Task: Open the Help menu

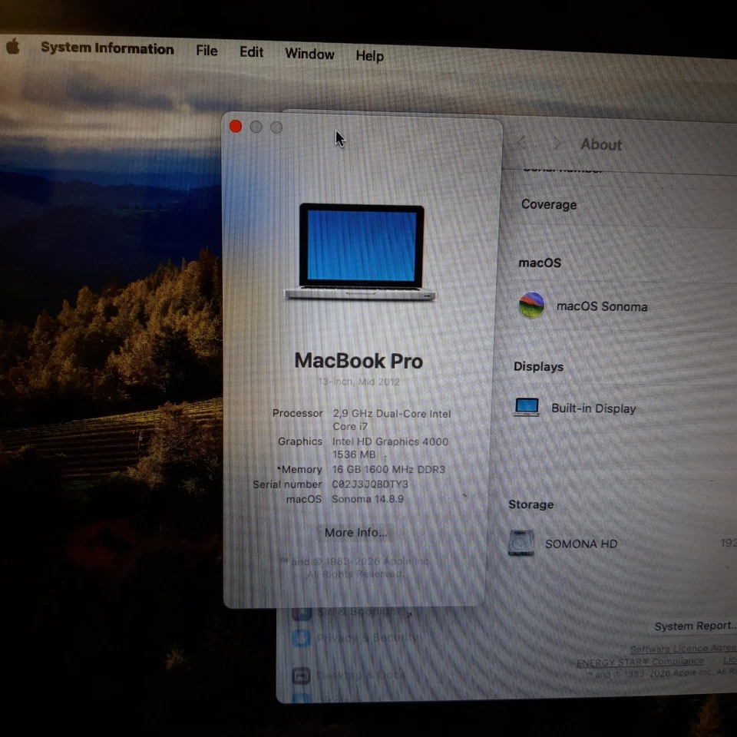Action: [370, 56]
